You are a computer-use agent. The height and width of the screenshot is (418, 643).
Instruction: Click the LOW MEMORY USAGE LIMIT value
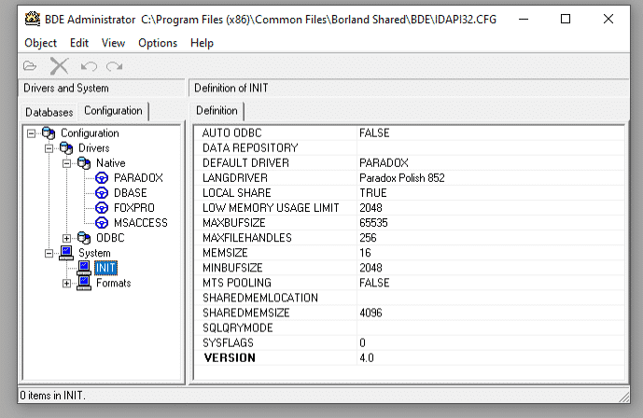click(x=370, y=208)
